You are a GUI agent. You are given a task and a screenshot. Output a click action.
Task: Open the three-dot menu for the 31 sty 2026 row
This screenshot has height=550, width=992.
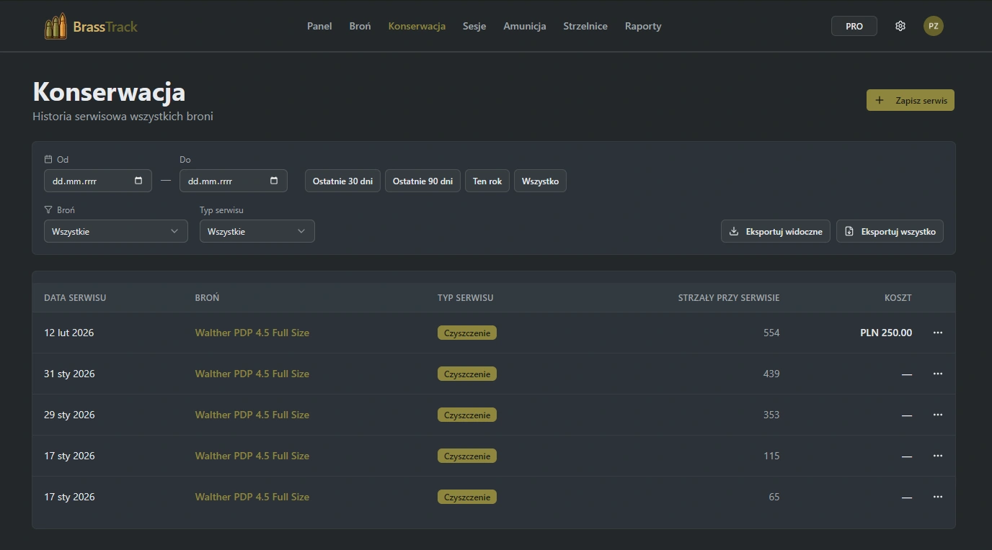[937, 374]
